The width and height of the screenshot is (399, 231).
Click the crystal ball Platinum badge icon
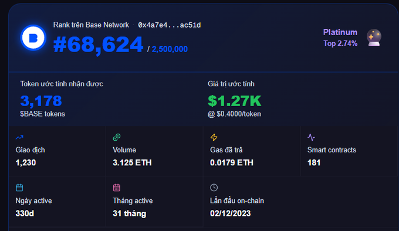pos(374,38)
